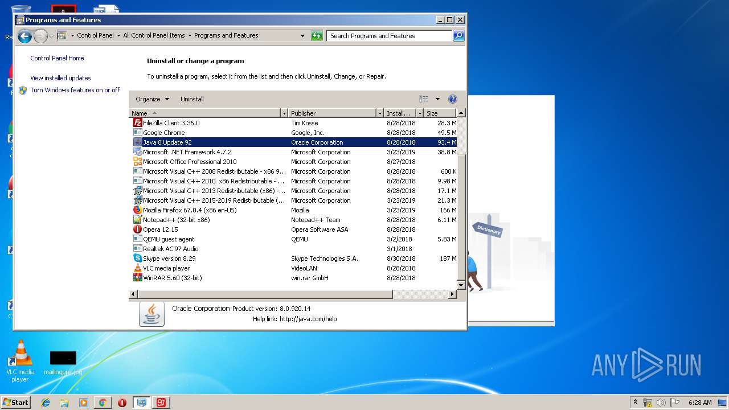Open the Organize dropdown menu
The image size is (729, 410).
click(152, 99)
